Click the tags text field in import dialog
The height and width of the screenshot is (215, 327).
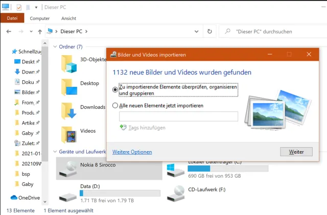pos(178,116)
